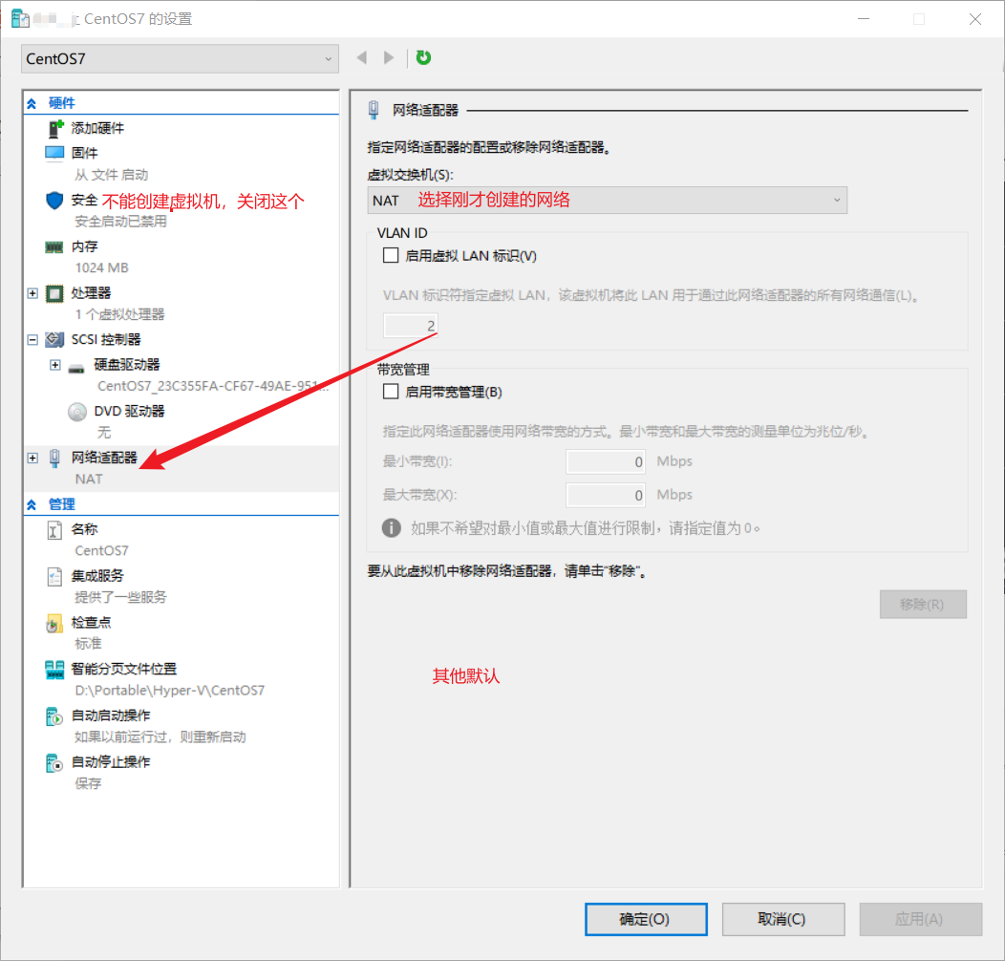Click the VLAN ID input field
Viewport: 1005px width, 961px height.
[410, 325]
